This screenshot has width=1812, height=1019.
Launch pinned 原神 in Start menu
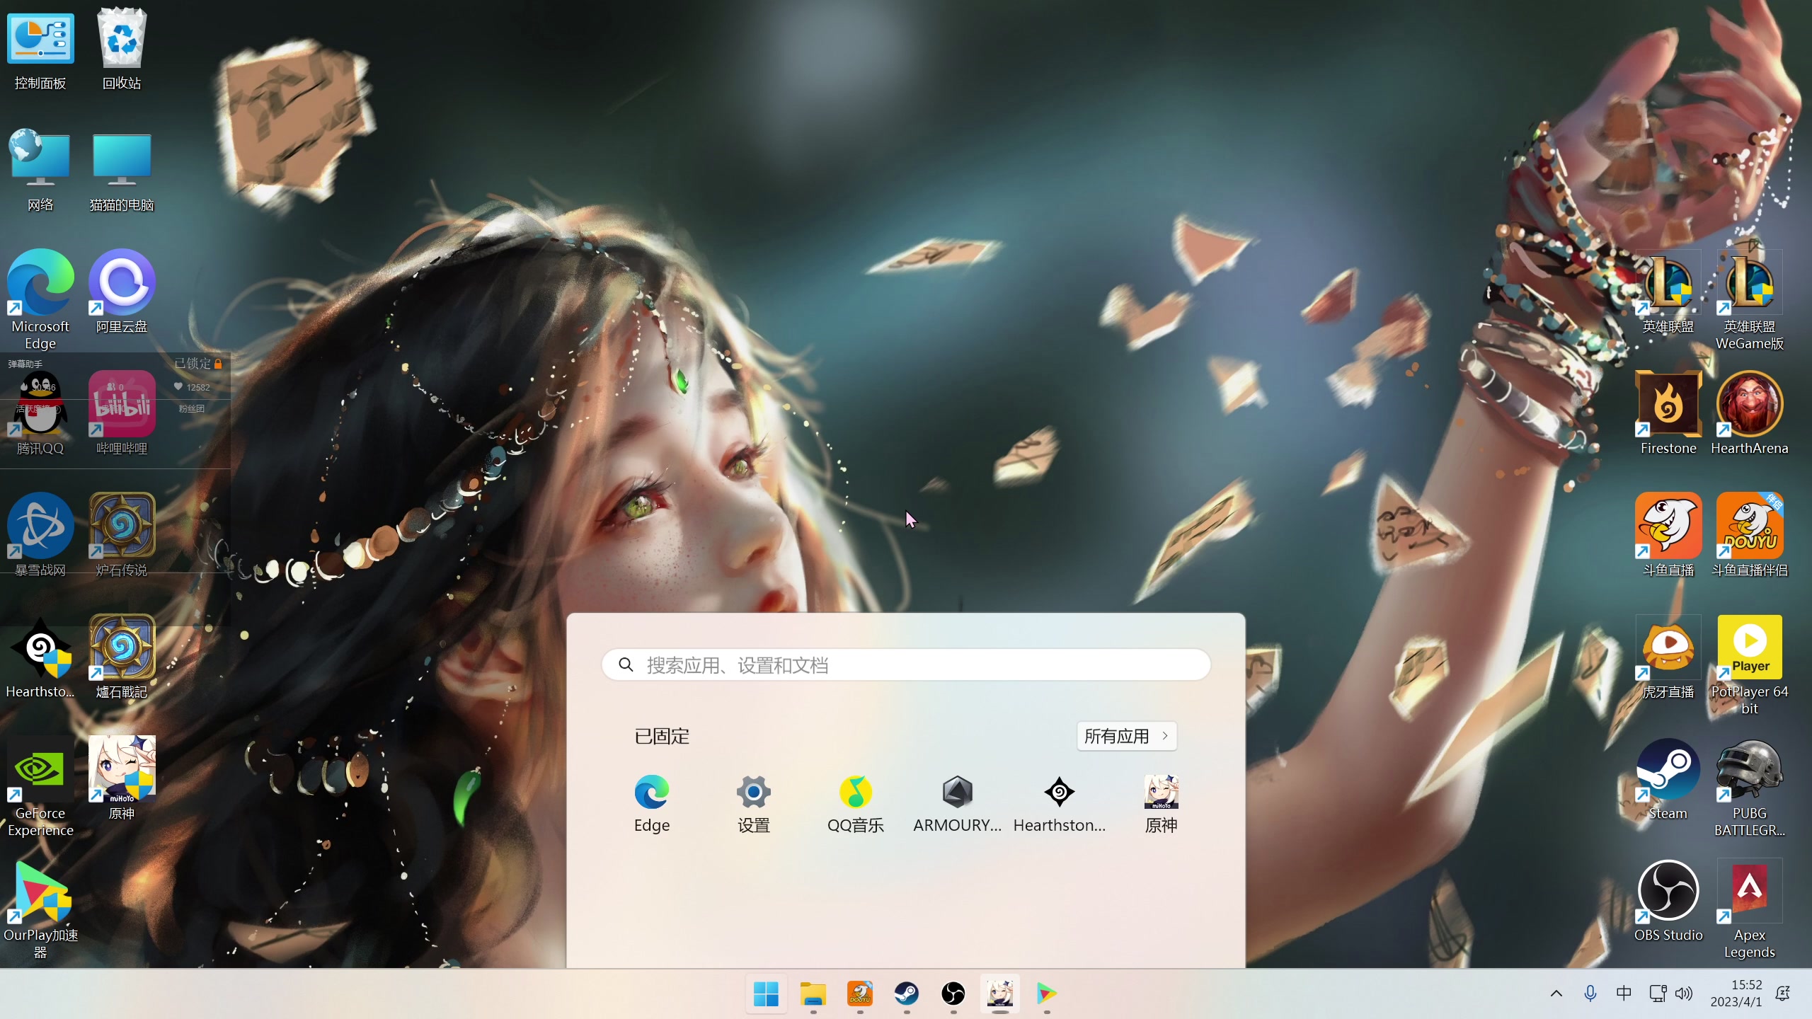pos(1162,804)
